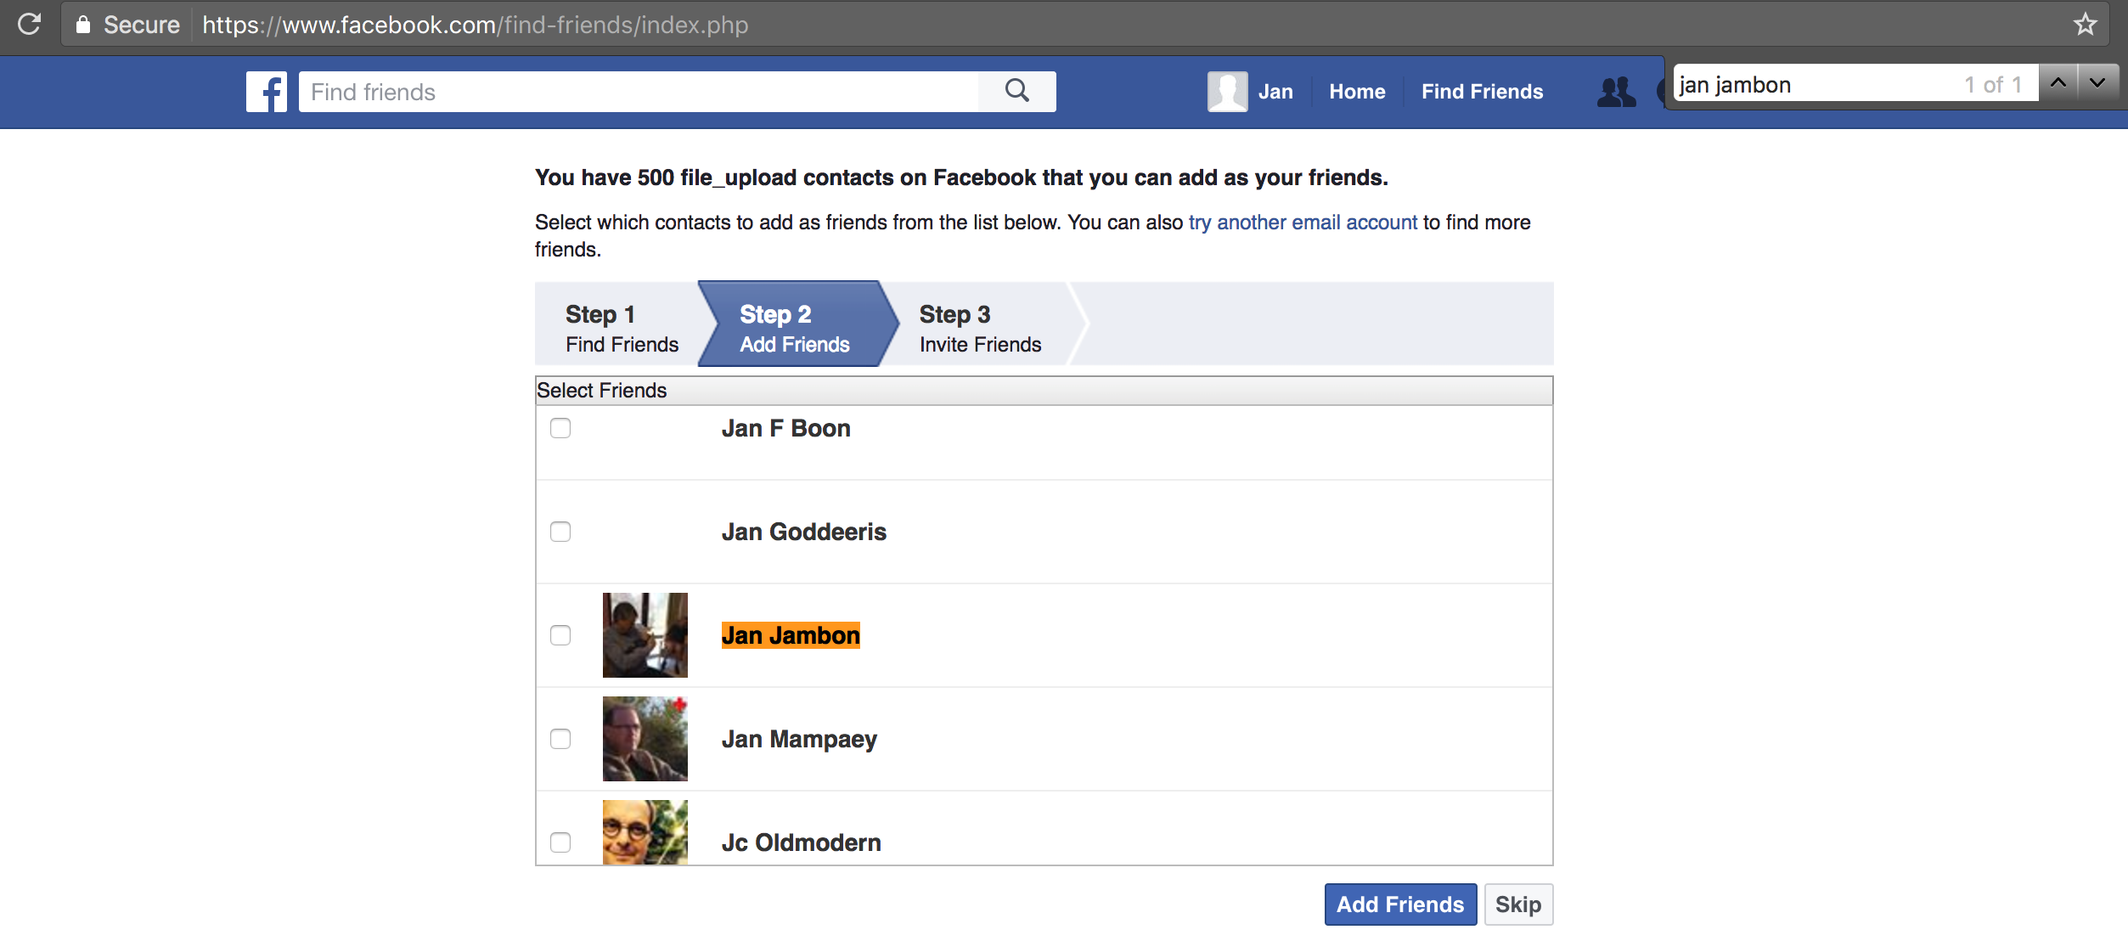Enable the Jan Mampaey checkbox
The image size is (2128, 941).
[560, 739]
